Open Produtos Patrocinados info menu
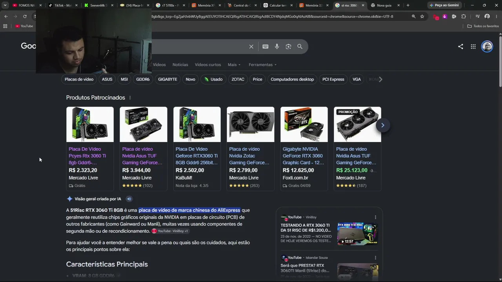The width and height of the screenshot is (502, 282). pyautogui.click(x=130, y=98)
